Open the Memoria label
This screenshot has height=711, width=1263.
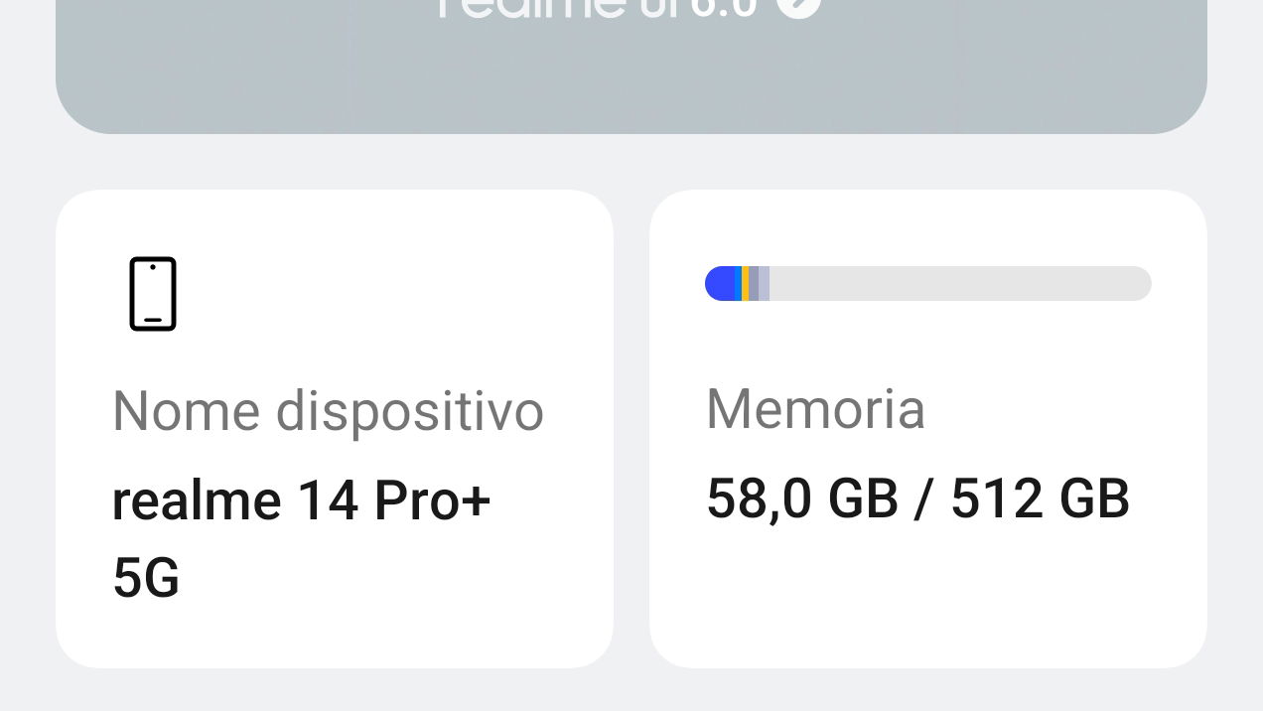(x=815, y=408)
